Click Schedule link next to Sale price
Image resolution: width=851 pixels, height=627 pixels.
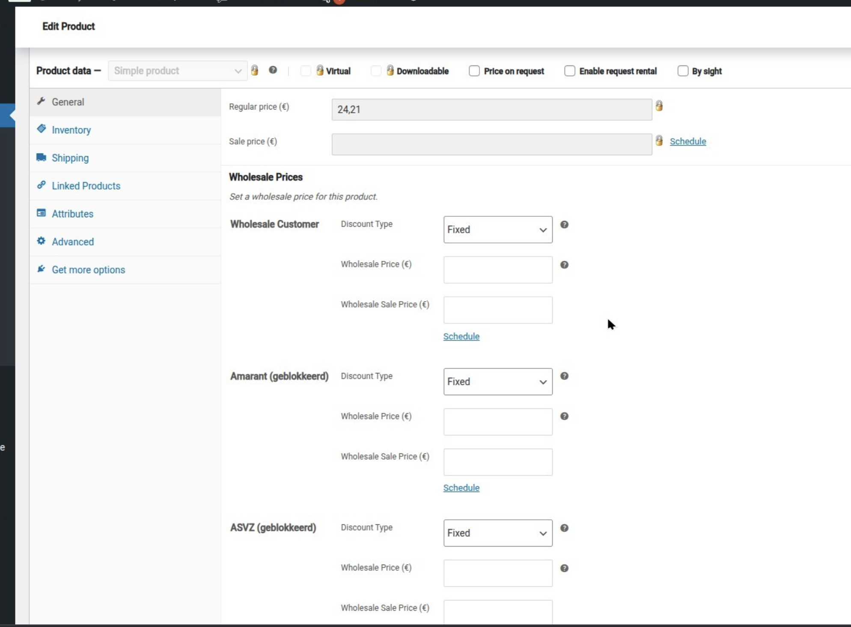687,142
